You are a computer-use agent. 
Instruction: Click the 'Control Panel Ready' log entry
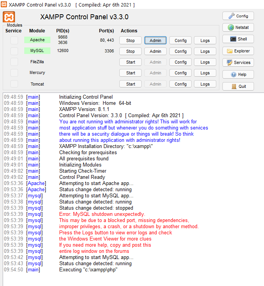(82, 177)
